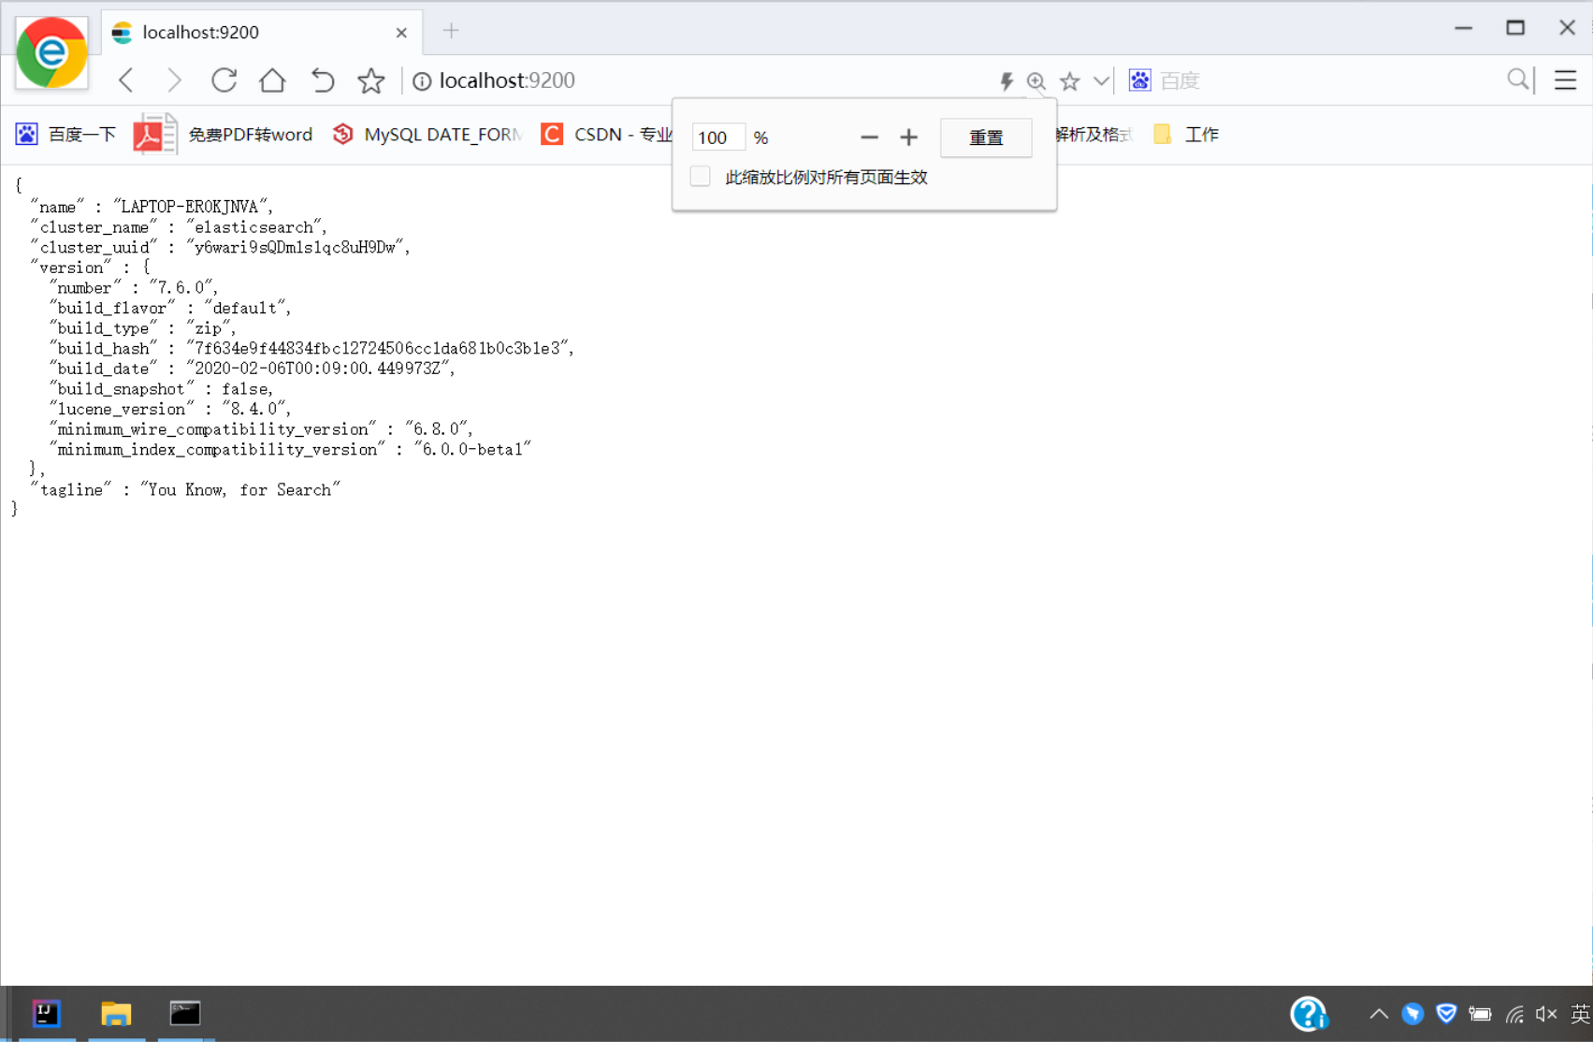Open the dropdown arrow beside the star
Viewport: 1593px width, 1042px height.
pyautogui.click(x=1100, y=80)
